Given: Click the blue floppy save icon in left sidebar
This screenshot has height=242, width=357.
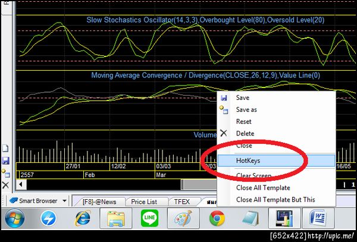Looking at the screenshot, I should coord(5,161).
